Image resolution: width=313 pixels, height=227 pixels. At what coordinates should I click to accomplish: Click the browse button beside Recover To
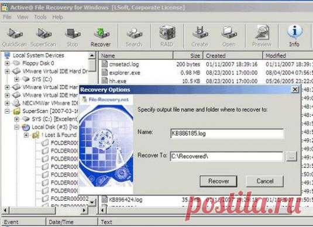[291, 156]
